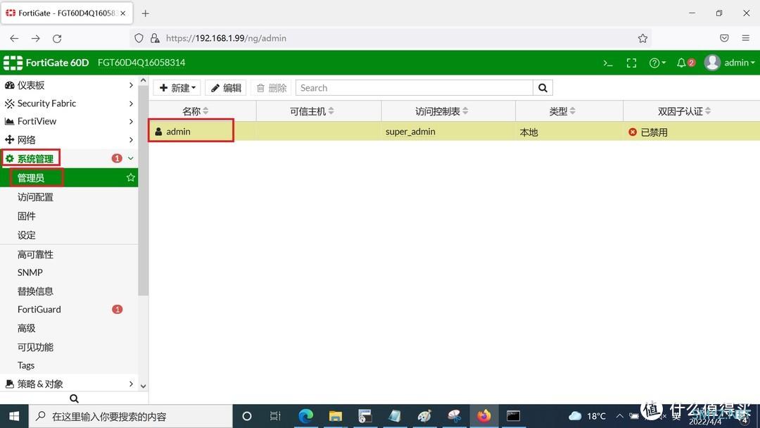Viewport: 760px width, 428px height.
Task: Open File Explorer from taskbar
Action: tap(336, 416)
